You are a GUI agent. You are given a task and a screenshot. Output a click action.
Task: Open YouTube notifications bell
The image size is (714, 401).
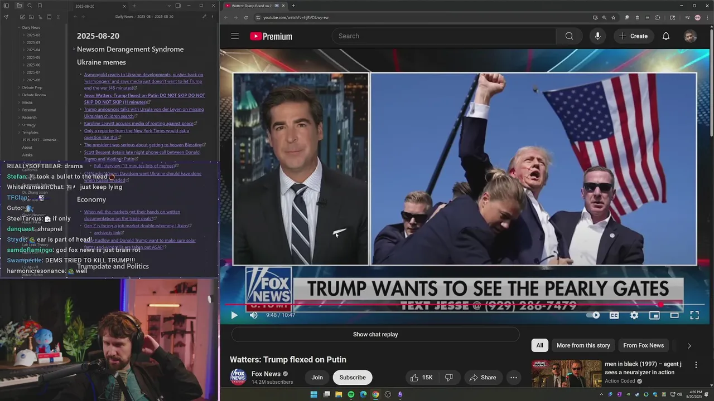666,36
